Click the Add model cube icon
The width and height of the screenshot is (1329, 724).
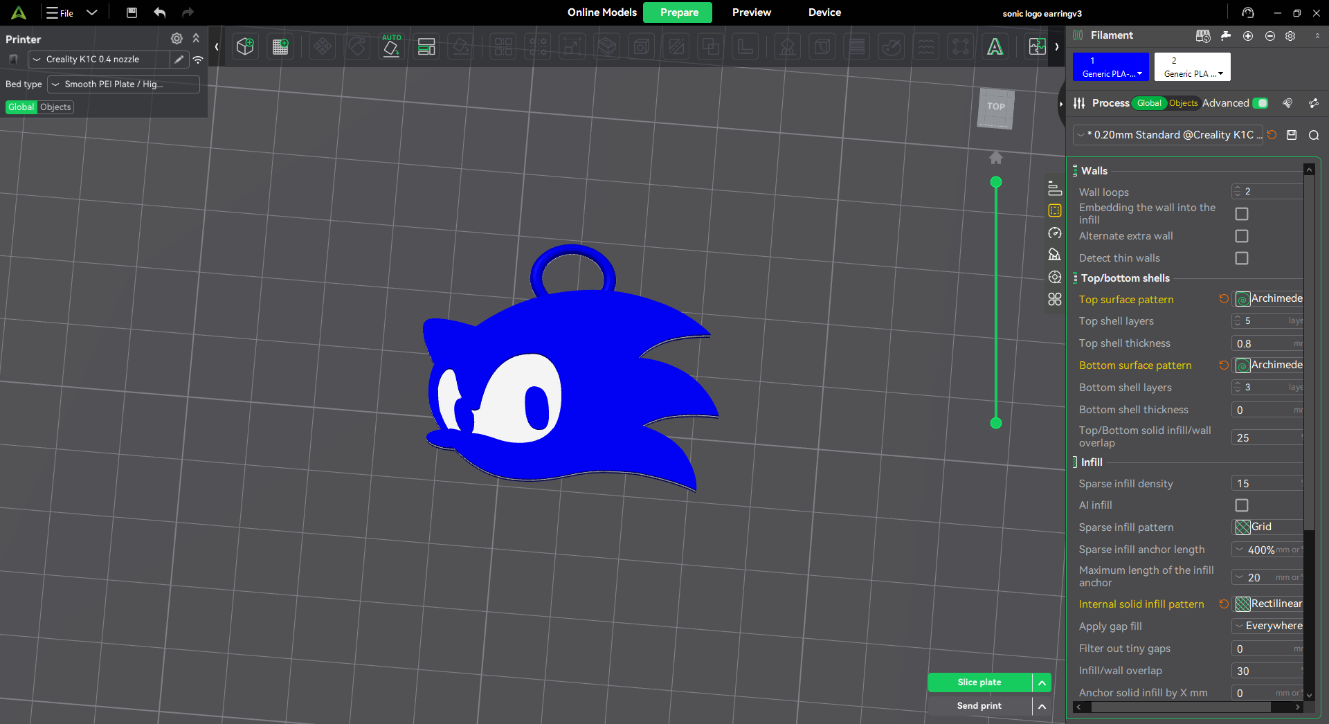pyautogui.click(x=245, y=46)
